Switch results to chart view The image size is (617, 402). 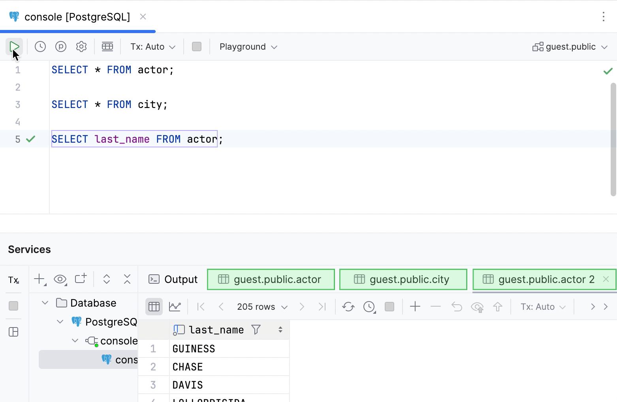pyautogui.click(x=175, y=306)
